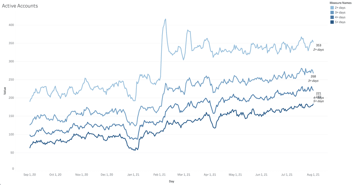This screenshot has height=185, width=358.
Task: Click the 400 y-axis tick label
Action: point(11,25)
